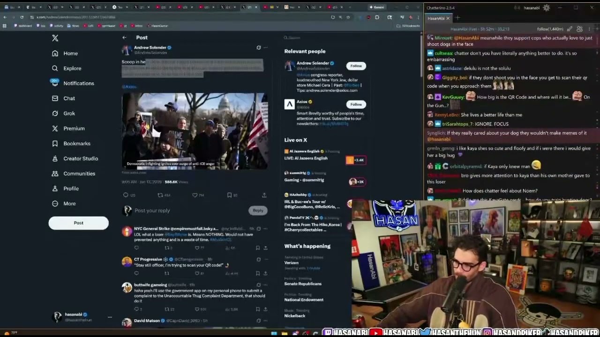Repost the CT Progressive reply

[166, 273]
